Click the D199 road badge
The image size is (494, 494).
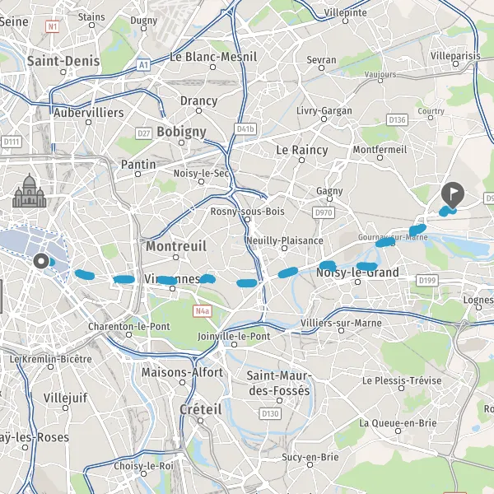coord(426,281)
